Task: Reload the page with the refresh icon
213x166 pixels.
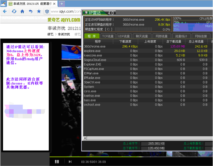Action: pos(14,12)
